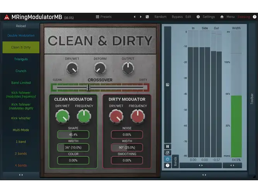Screen dimensions: 258x193
Task: Click the NOISE 0.00% field
Action: (x=127, y=135)
